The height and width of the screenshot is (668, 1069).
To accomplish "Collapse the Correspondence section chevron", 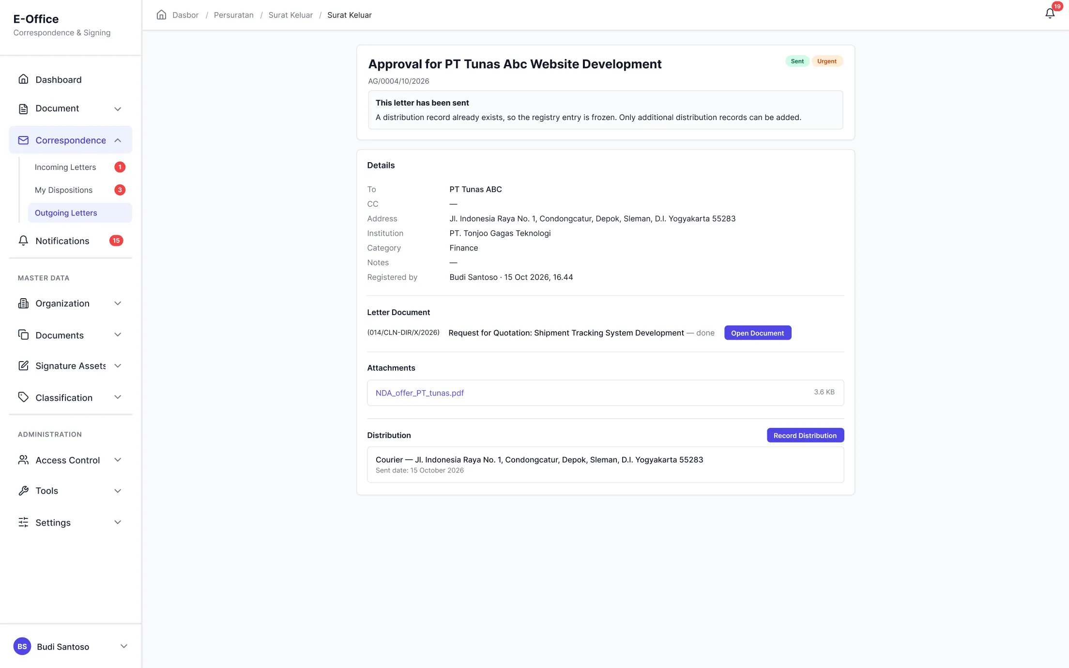I will pos(118,140).
